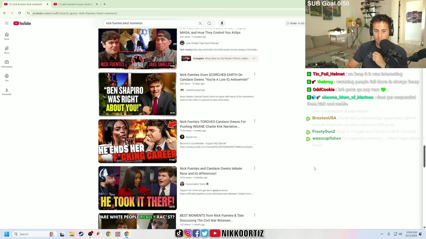Viewport: 426px width, 239px height.
Task: Clear the YouTube search box text
Action: (200, 23)
